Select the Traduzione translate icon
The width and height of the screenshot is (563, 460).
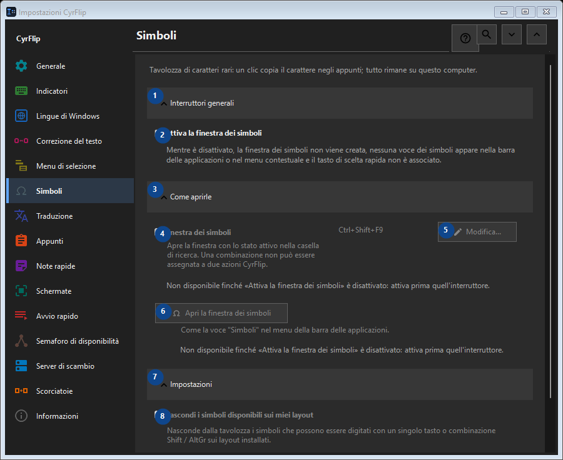pyautogui.click(x=21, y=216)
